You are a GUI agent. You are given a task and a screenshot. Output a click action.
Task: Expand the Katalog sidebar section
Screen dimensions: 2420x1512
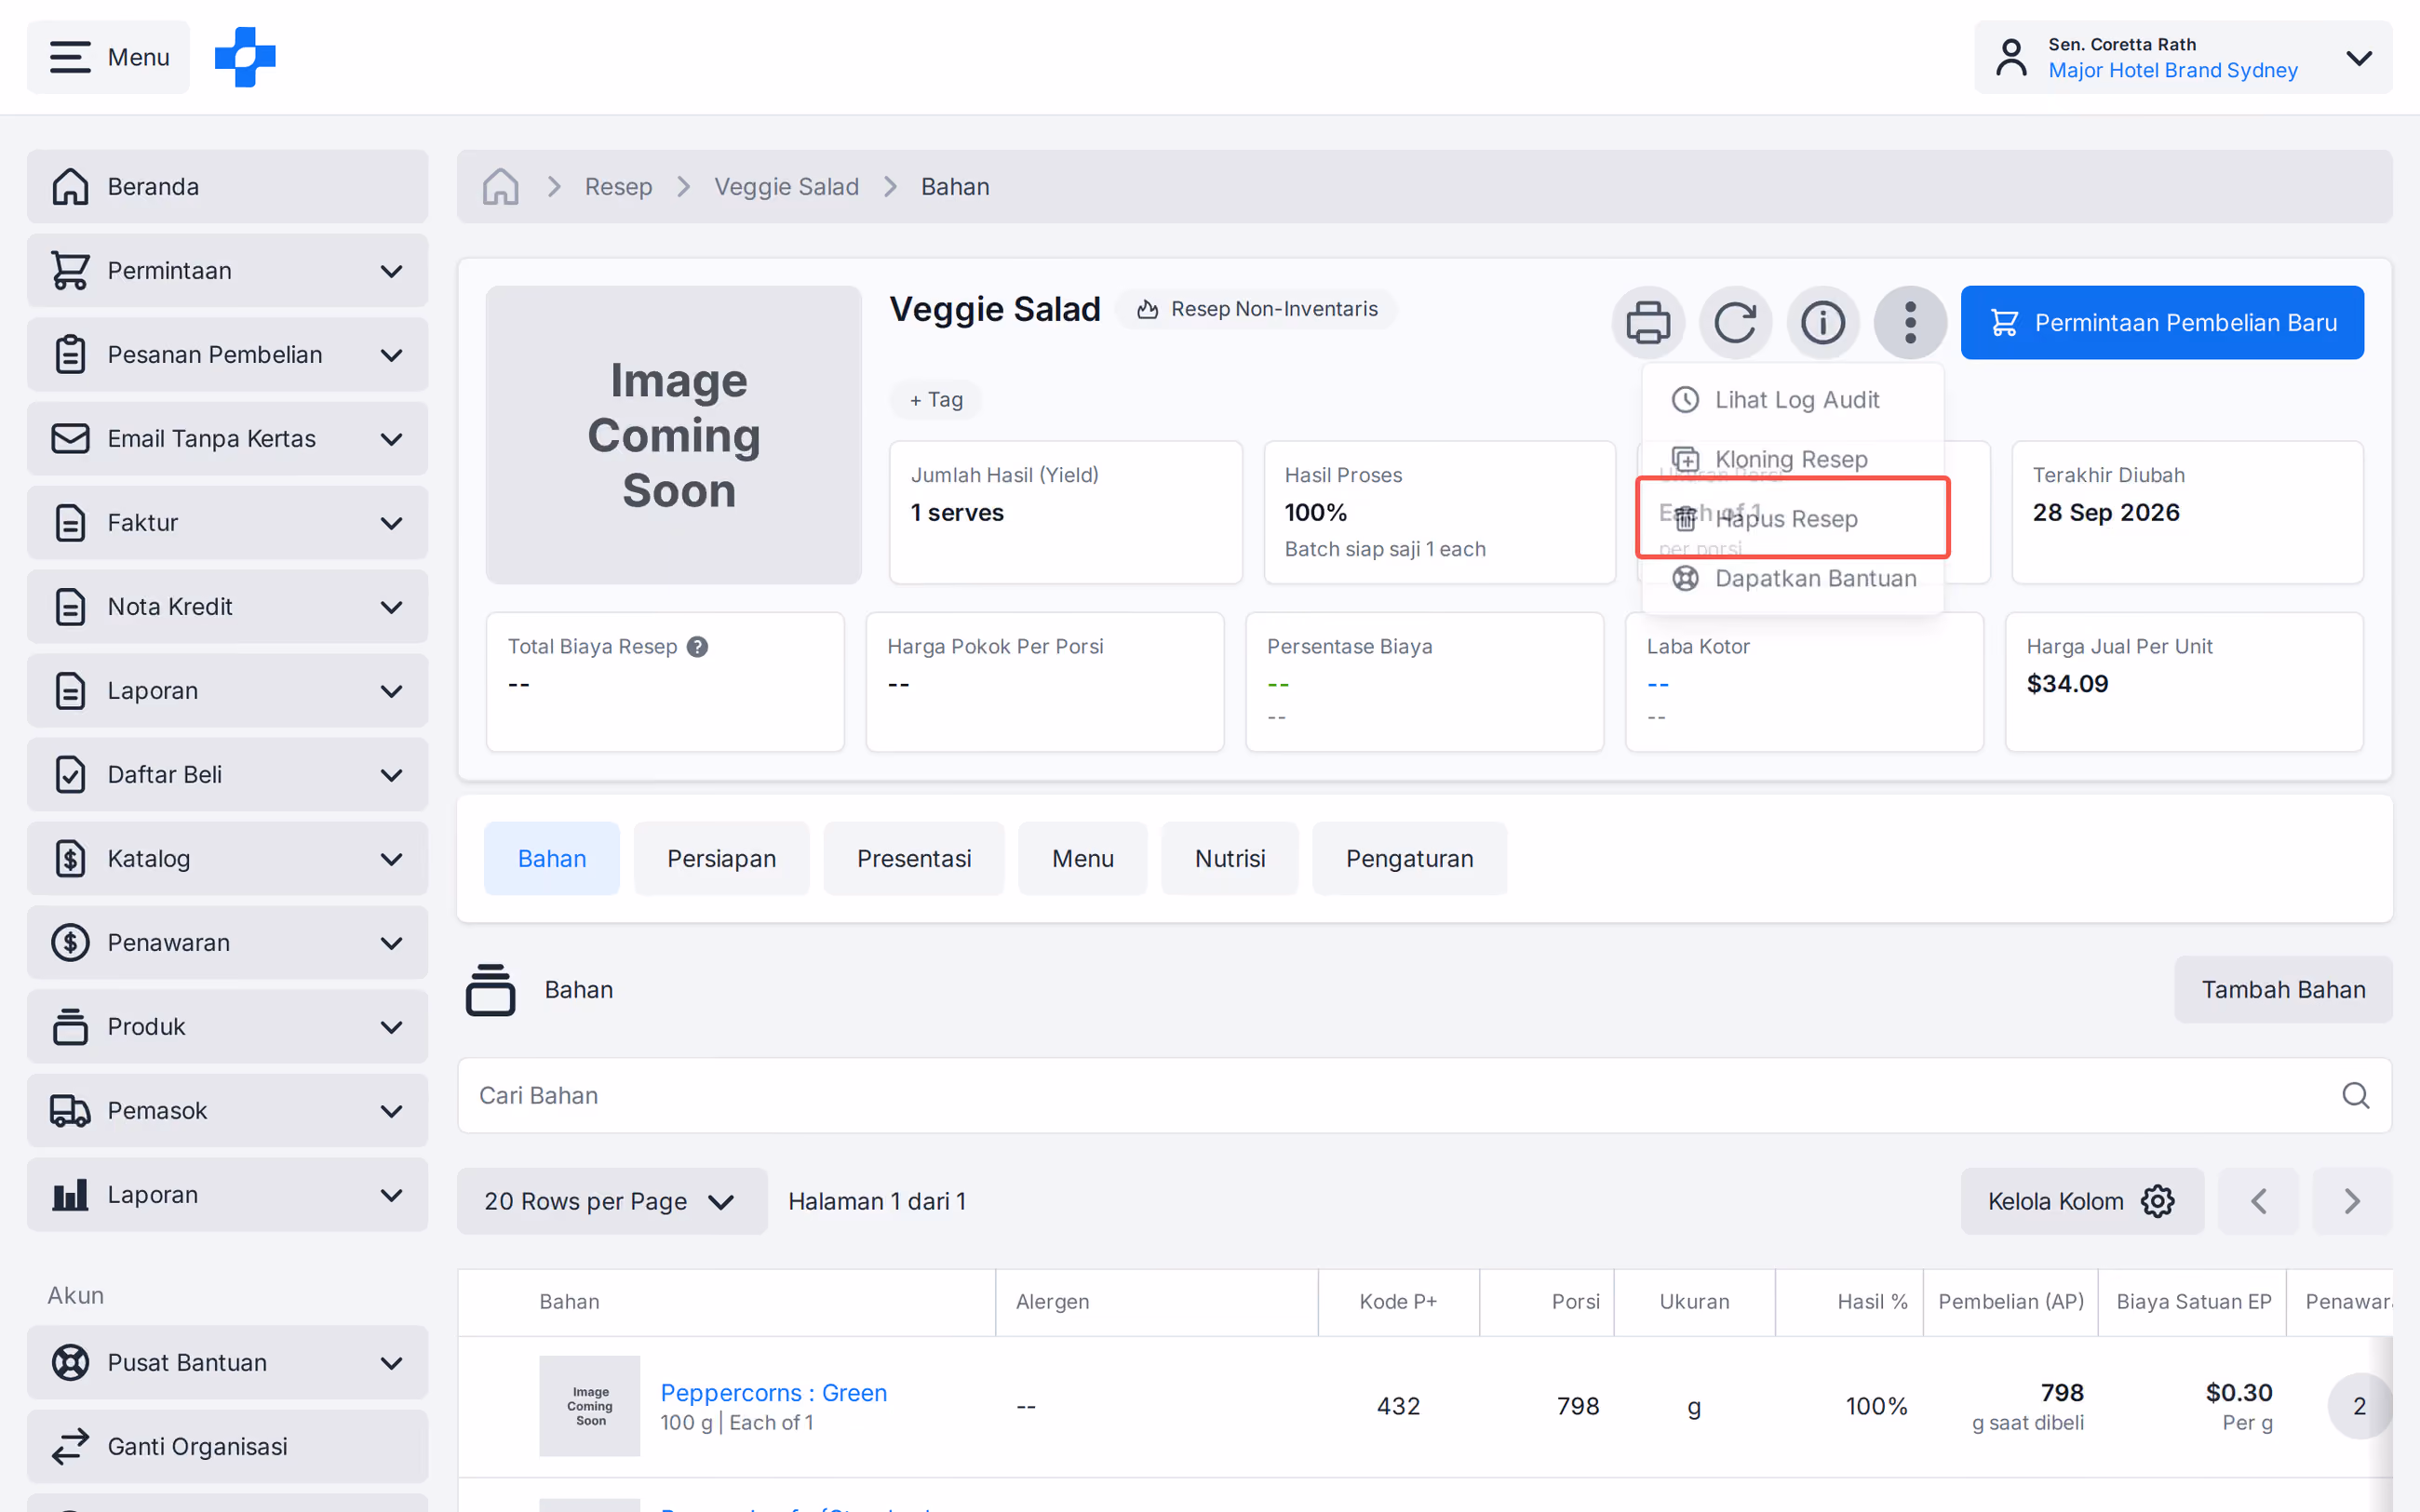[x=228, y=858]
